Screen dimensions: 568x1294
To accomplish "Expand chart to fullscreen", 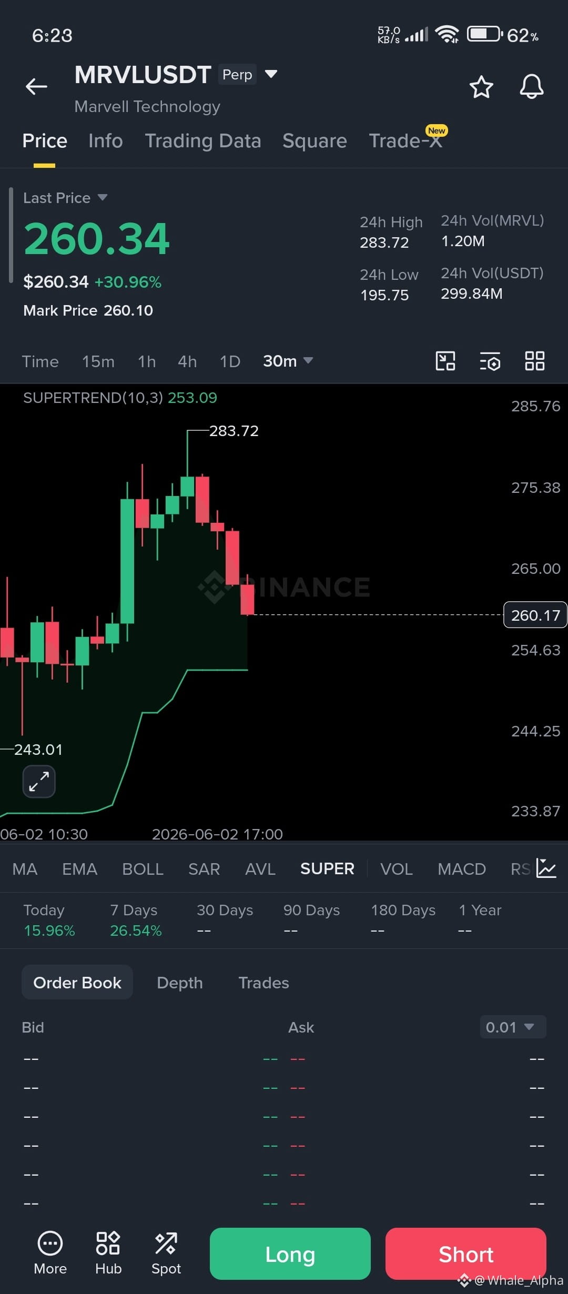I will (x=39, y=781).
